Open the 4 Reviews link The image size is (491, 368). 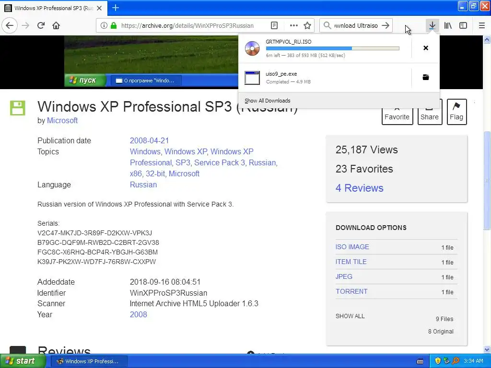pyautogui.click(x=360, y=188)
